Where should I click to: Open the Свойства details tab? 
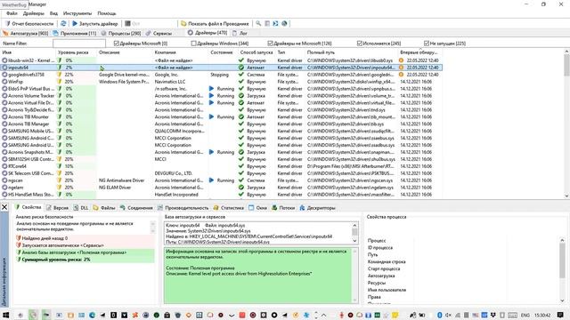pos(28,207)
